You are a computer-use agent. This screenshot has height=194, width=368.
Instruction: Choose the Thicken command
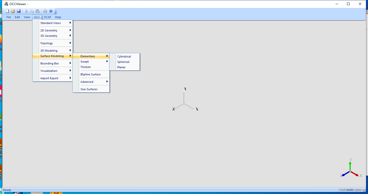tap(86, 67)
